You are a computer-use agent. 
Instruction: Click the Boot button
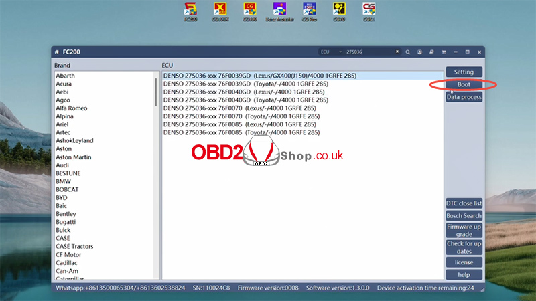click(464, 84)
